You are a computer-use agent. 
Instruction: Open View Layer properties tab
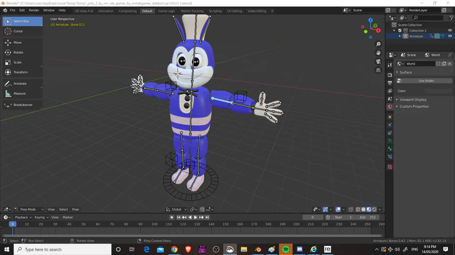click(x=390, y=91)
